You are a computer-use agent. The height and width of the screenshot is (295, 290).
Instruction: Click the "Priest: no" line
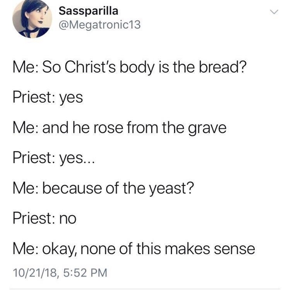pos(45,219)
